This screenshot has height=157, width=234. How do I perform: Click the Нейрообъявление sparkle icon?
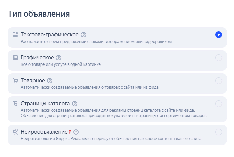click(x=15, y=132)
